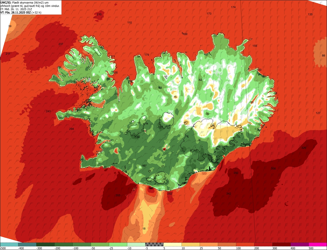
Task: Click the map value '18'
Action: pyautogui.click(x=144, y=229)
